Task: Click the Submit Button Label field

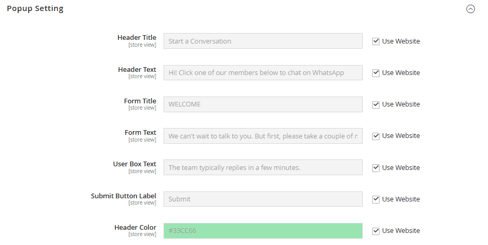Action: coord(263,199)
